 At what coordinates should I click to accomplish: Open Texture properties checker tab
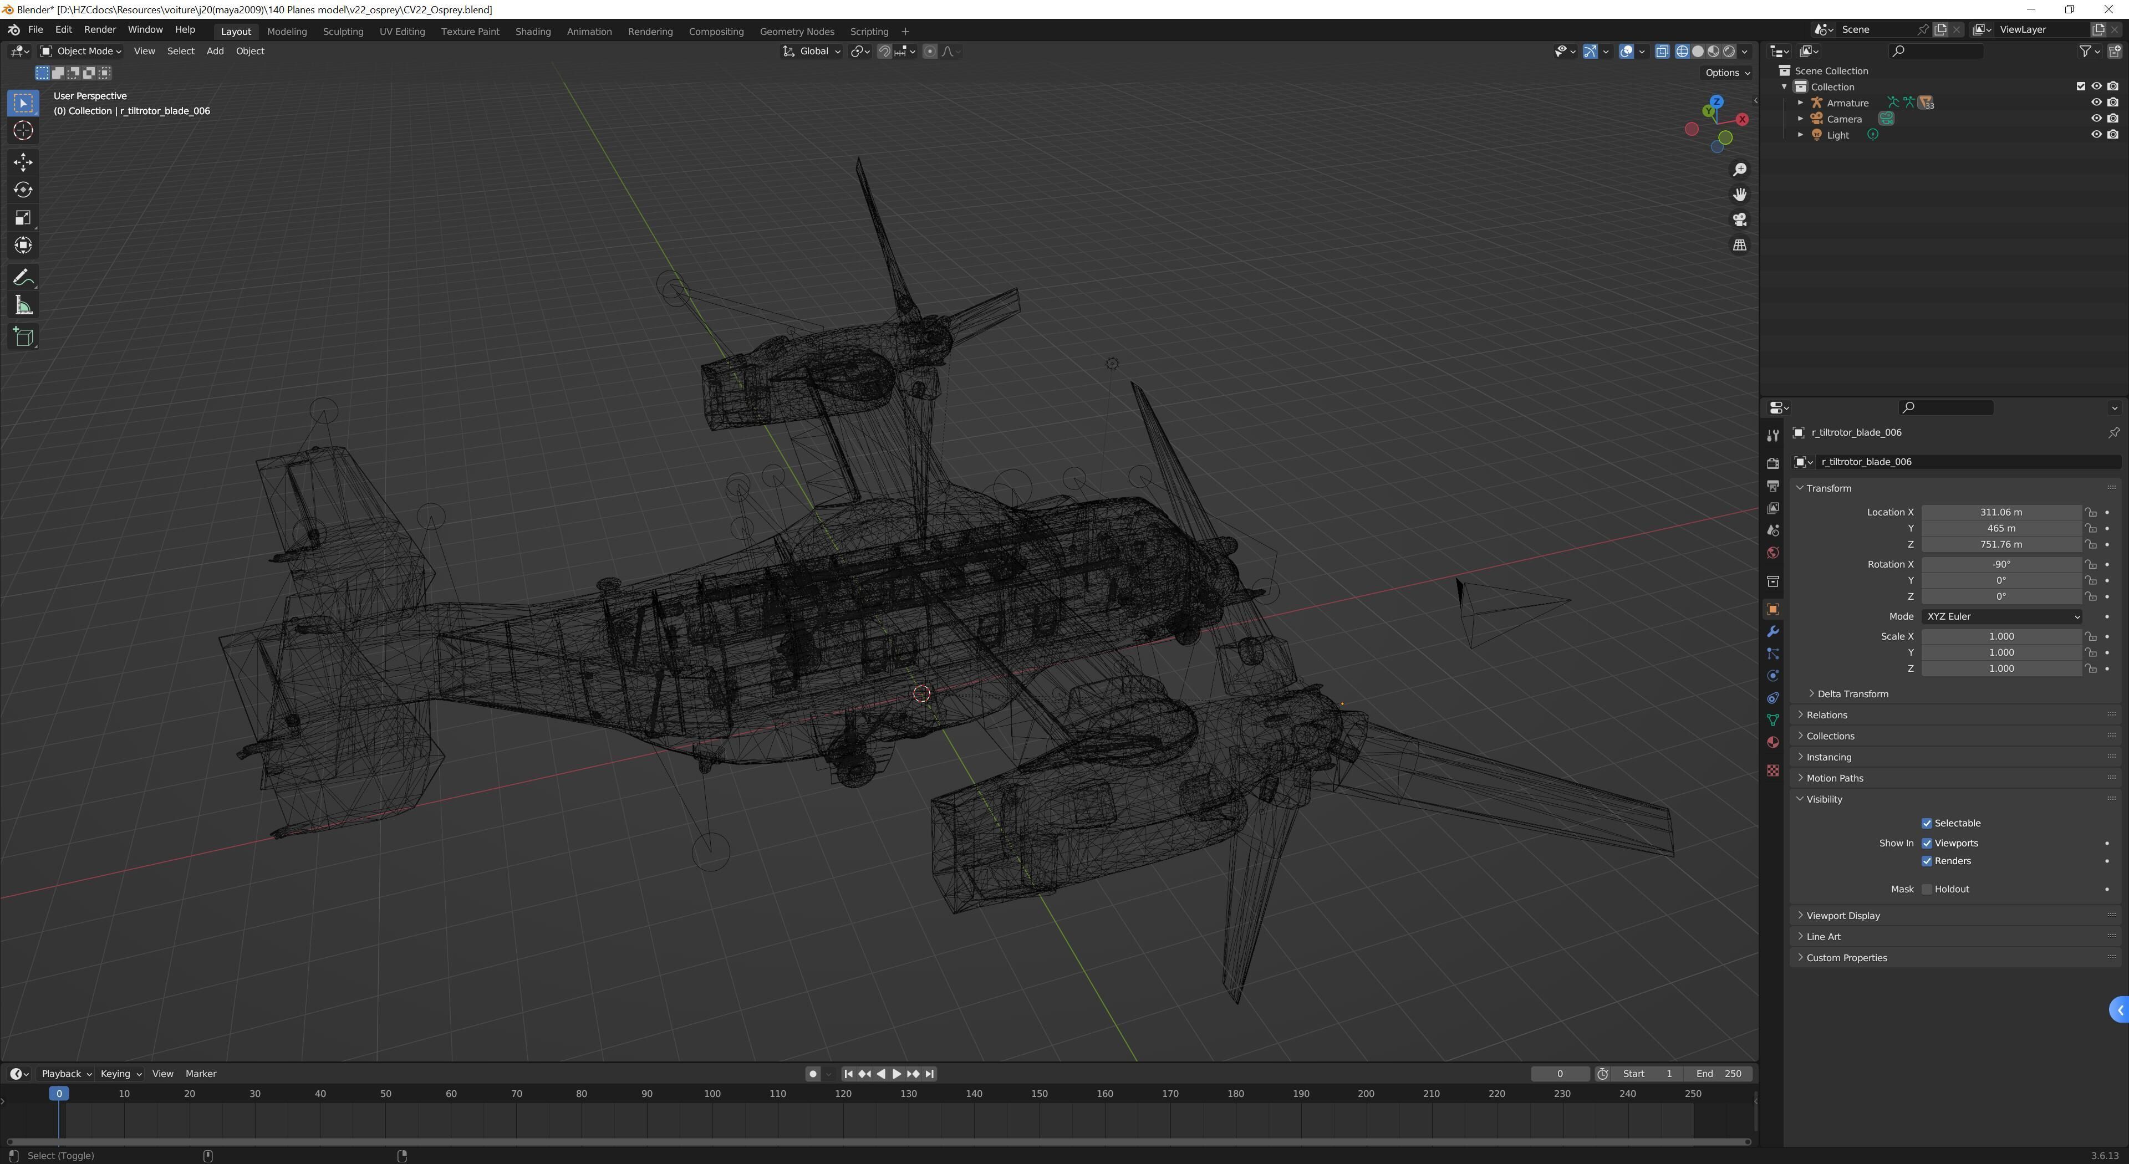coord(1772,771)
